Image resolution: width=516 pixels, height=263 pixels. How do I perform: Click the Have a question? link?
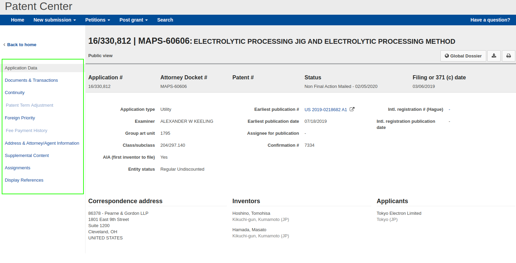click(490, 20)
